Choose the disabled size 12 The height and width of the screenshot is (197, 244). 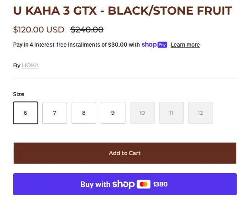tap(201, 113)
